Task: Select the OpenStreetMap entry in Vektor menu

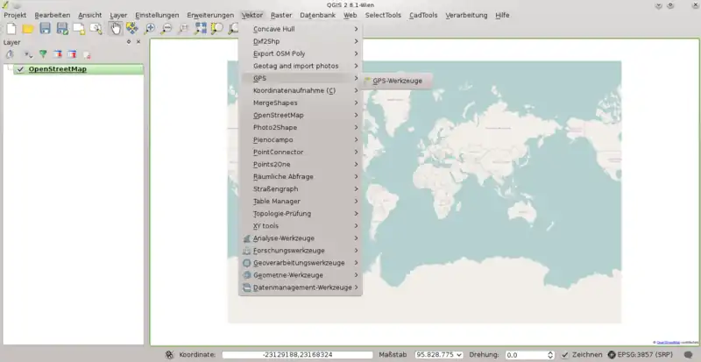Action: pyautogui.click(x=279, y=115)
